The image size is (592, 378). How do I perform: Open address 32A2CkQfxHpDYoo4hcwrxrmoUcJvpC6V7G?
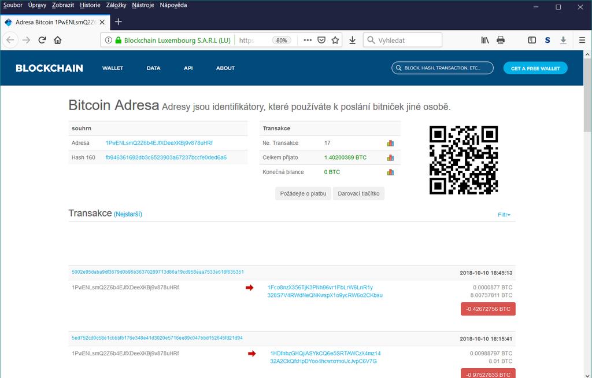click(323, 361)
